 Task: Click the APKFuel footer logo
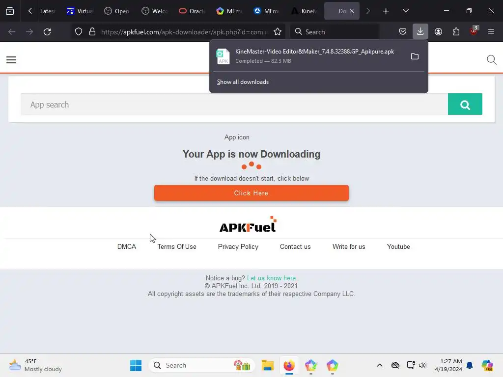248,224
